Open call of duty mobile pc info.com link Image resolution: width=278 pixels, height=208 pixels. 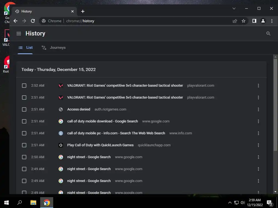coord(116,133)
